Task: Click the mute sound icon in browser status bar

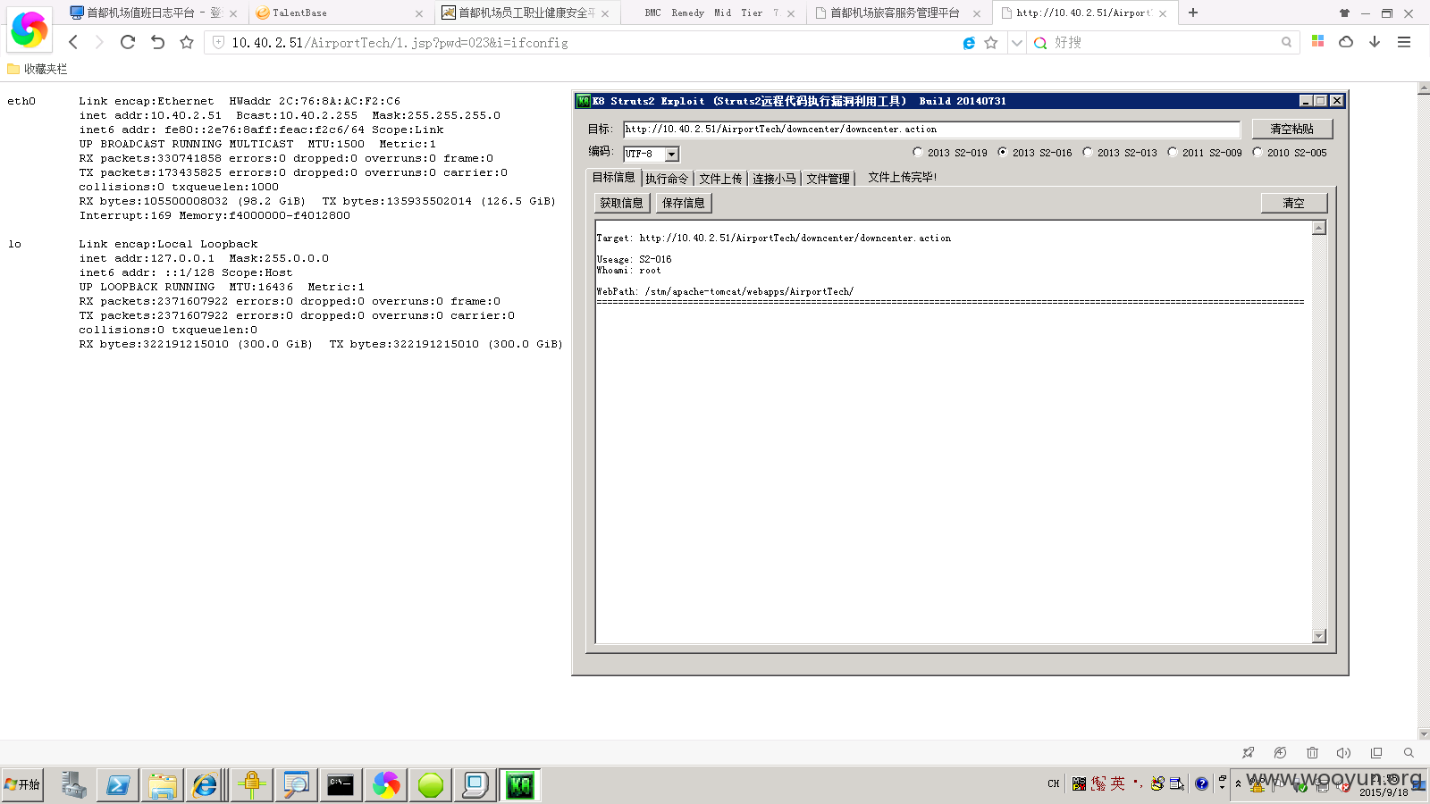Action: click(x=1343, y=752)
